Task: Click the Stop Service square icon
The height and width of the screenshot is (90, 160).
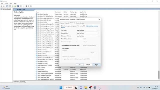Action: point(26,6)
